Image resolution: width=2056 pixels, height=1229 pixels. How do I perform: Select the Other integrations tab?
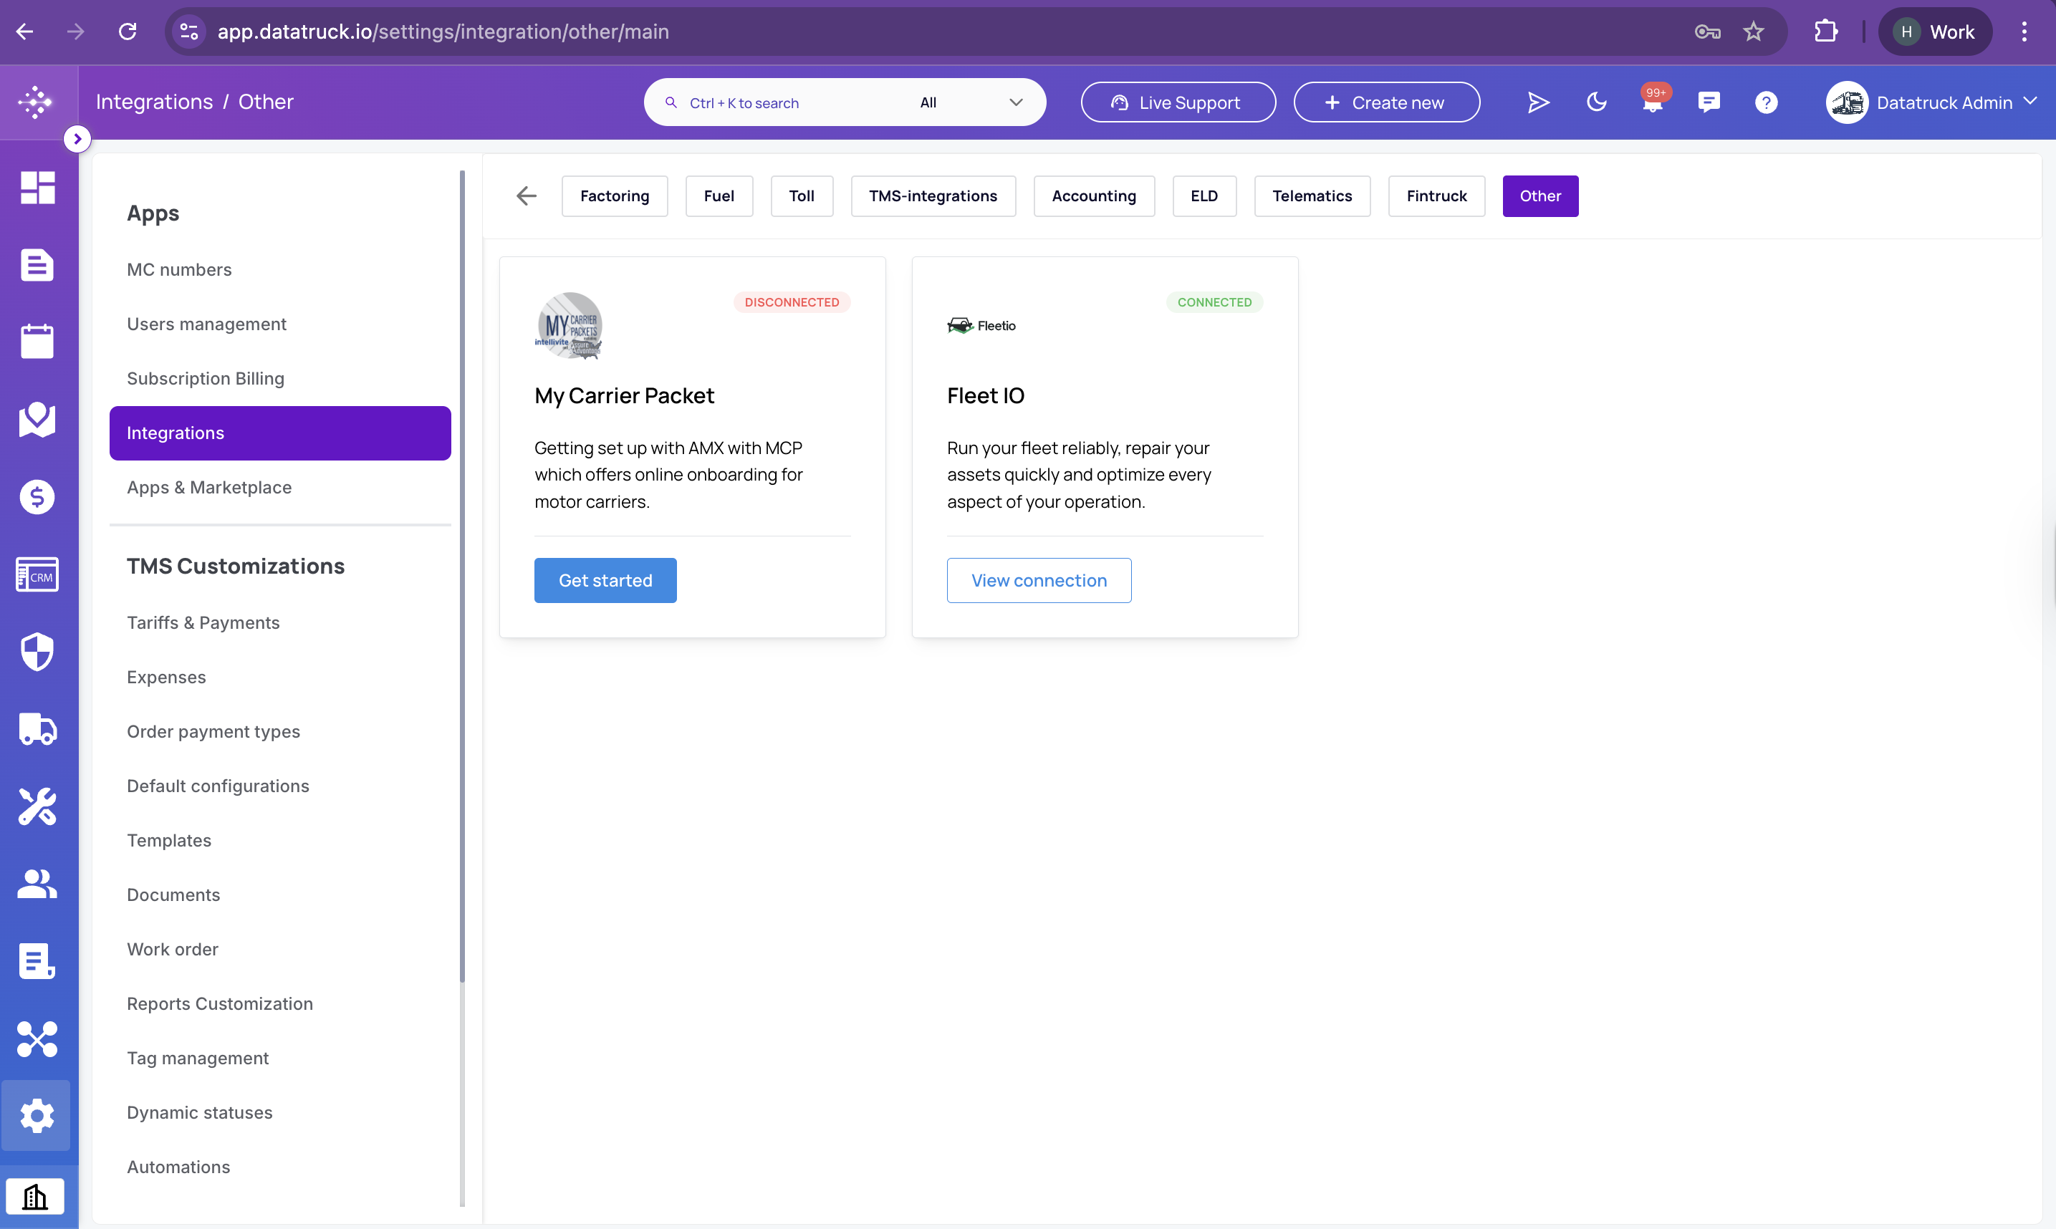coord(1540,196)
